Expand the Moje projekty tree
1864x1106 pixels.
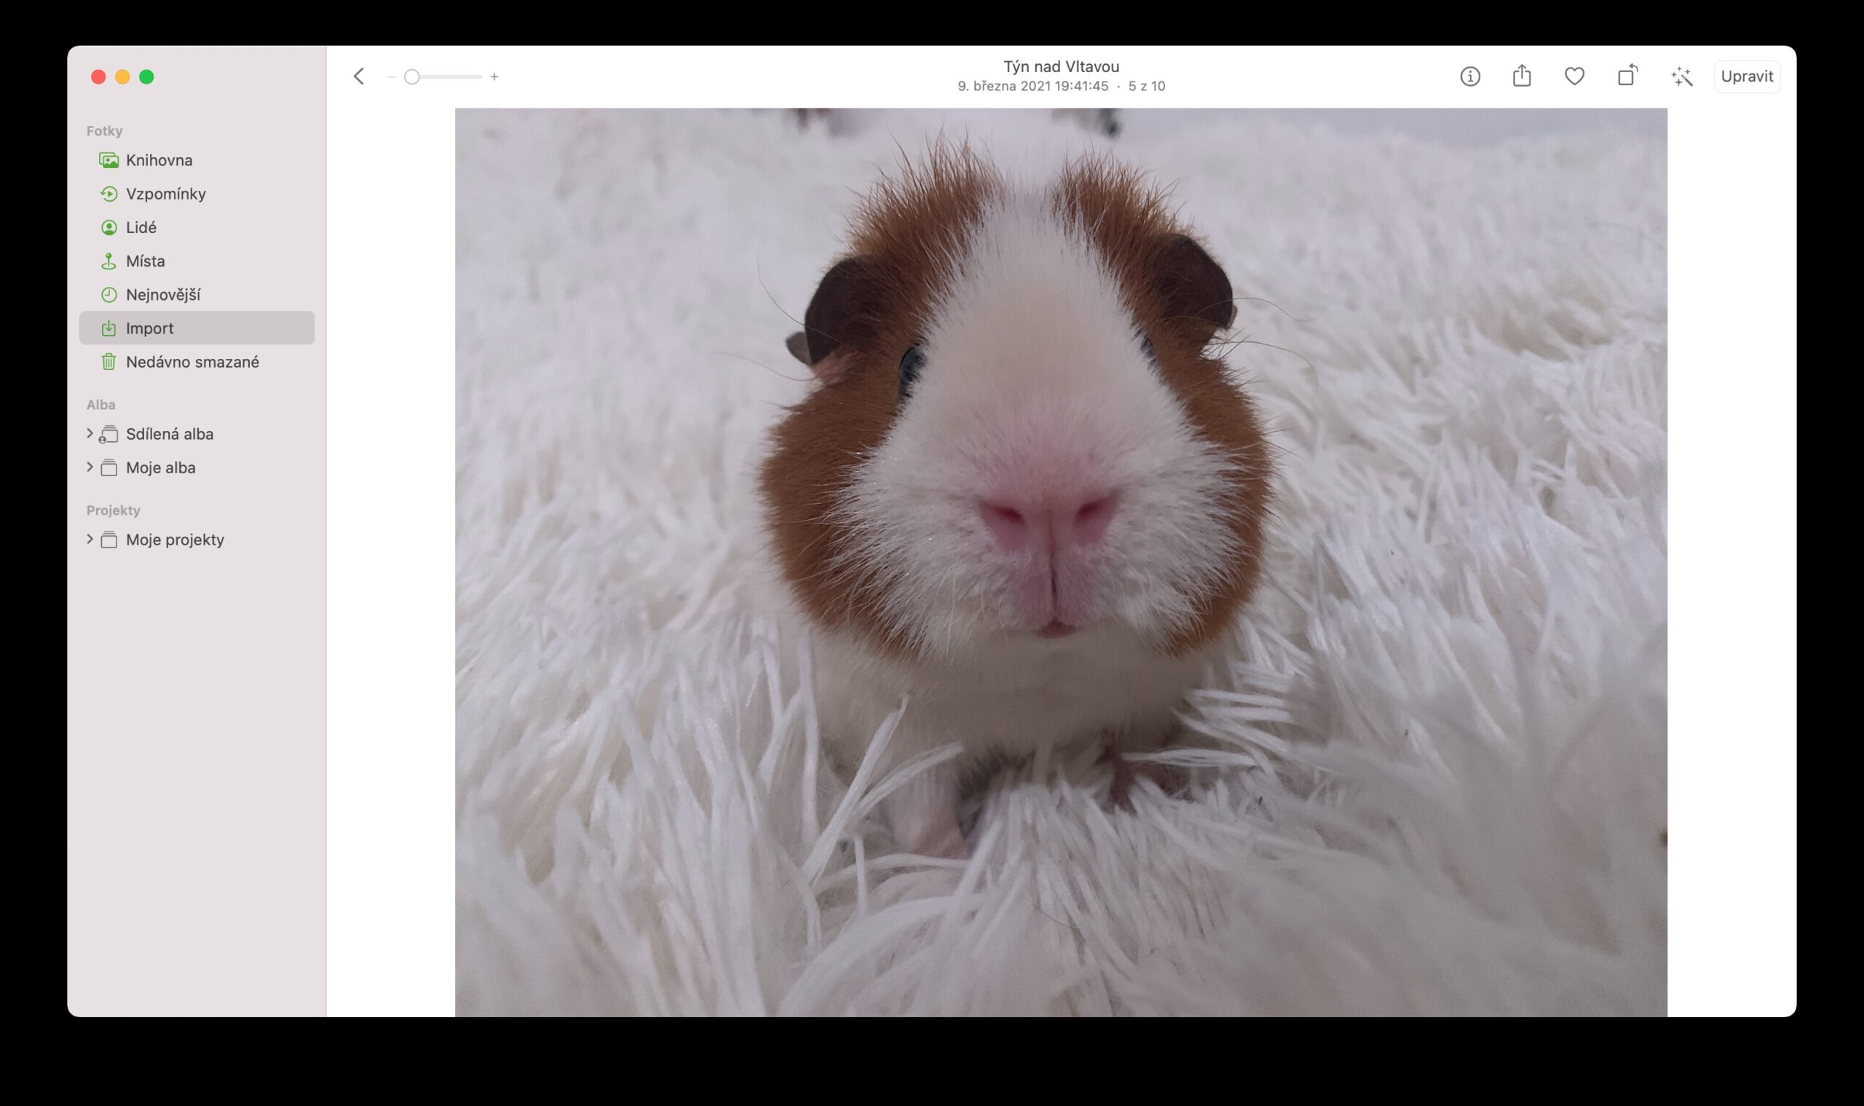pos(175,539)
